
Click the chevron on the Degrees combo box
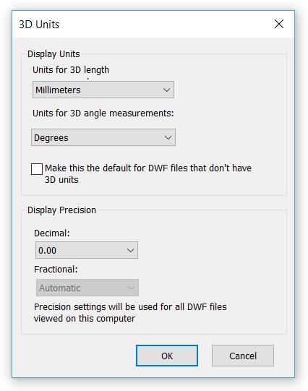point(168,137)
